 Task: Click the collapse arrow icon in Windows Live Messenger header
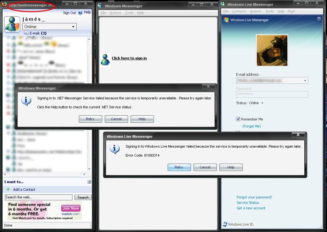(x=319, y=19)
